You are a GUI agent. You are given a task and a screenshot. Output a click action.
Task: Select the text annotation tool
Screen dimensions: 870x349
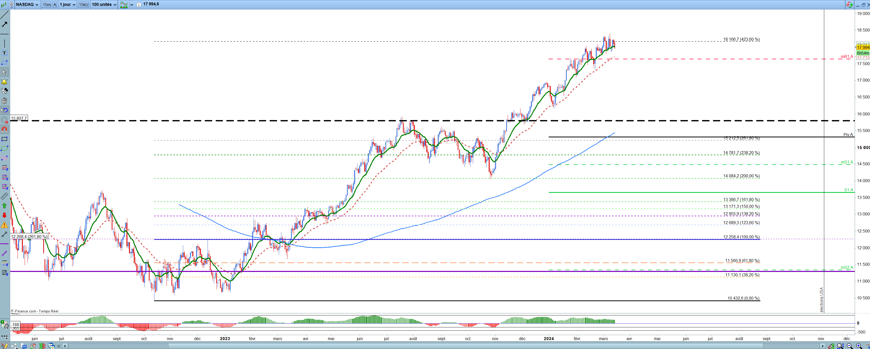[4, 53]
